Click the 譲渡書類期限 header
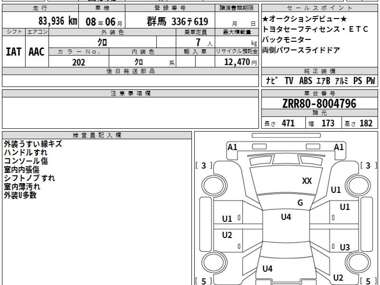This screenshot has height=285, width=380. point(237,8)
